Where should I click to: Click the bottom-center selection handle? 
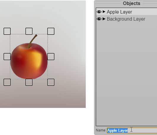[x=29, y=82]
